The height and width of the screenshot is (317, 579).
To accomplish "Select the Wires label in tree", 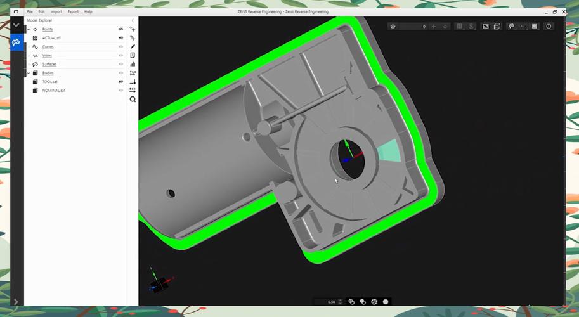I will 47,56.
